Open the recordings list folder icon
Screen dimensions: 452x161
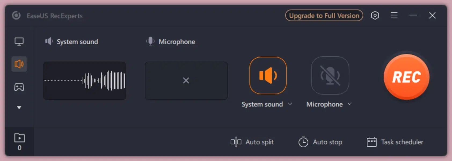[19, 138]
